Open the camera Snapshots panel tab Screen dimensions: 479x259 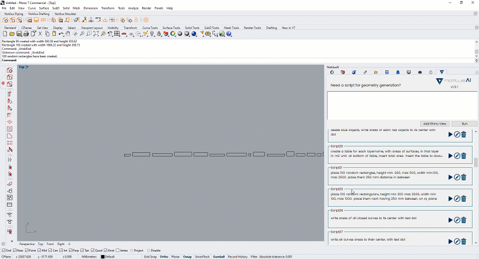(420, 72)
